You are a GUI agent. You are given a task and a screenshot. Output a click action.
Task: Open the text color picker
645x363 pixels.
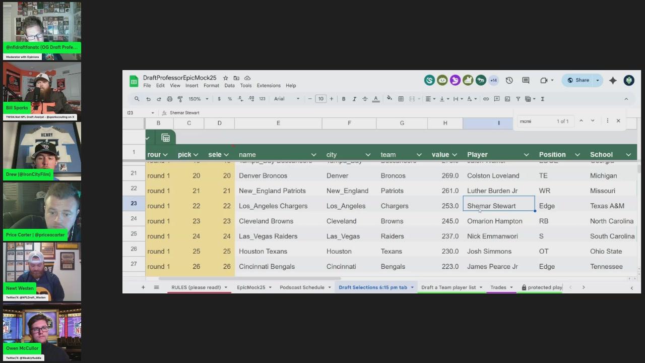pos(375,99)
